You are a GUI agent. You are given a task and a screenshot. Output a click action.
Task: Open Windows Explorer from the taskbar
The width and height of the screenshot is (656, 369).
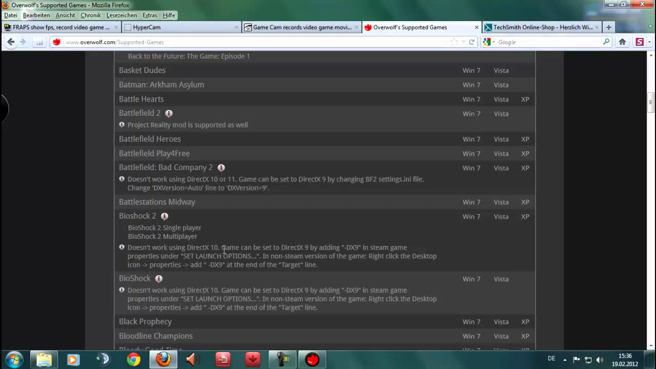(x=44, y=359)
